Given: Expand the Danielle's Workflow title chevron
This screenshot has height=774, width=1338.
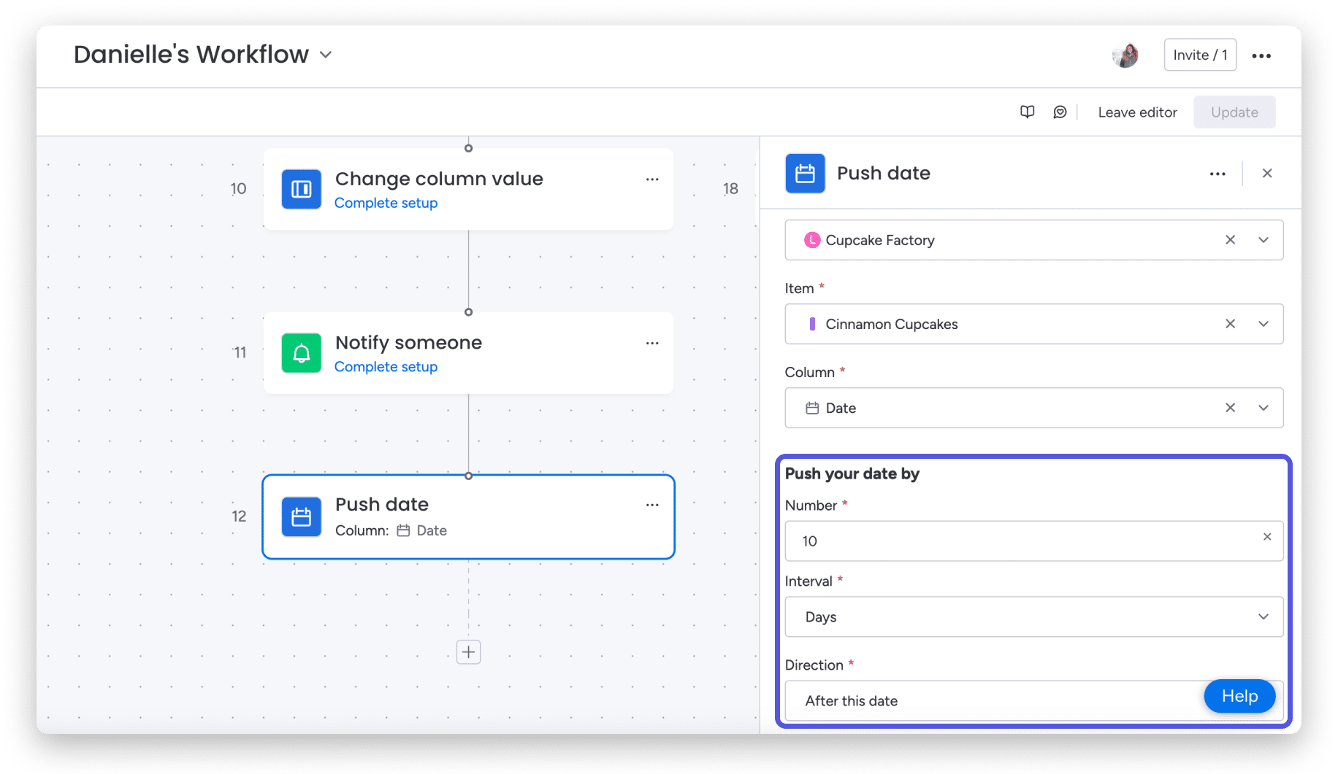Looking at the screenshot, I should click(326, 55).
